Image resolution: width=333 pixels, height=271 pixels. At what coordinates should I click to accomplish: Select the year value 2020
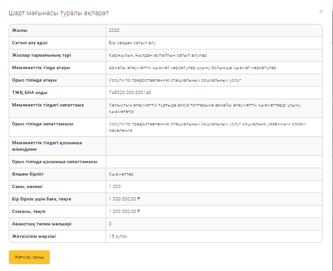click(114, 30)
